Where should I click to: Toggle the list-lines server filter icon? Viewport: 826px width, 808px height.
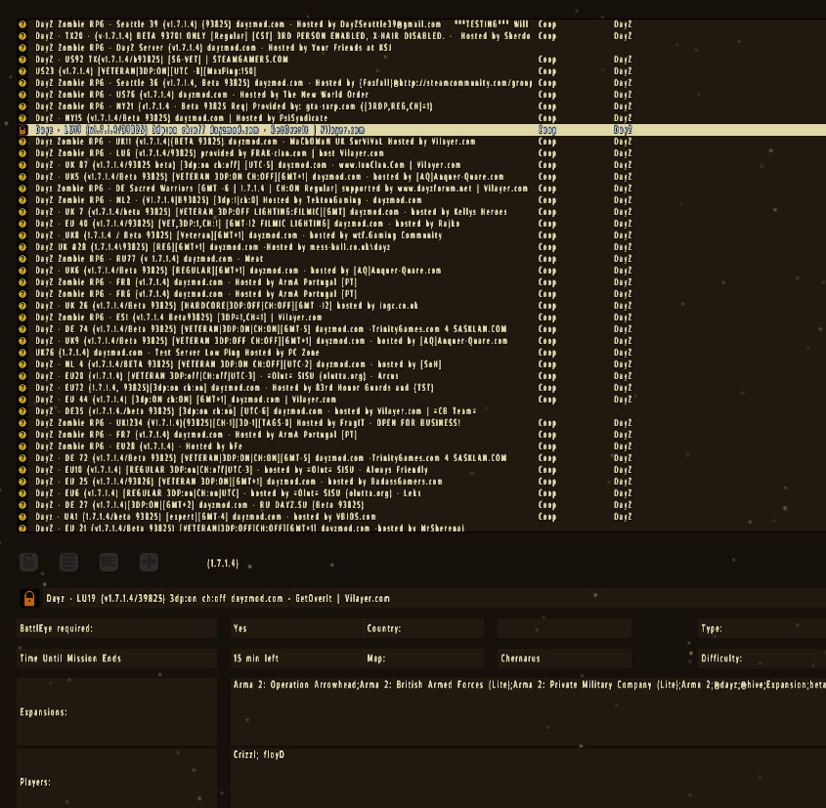tap(69, 562)
